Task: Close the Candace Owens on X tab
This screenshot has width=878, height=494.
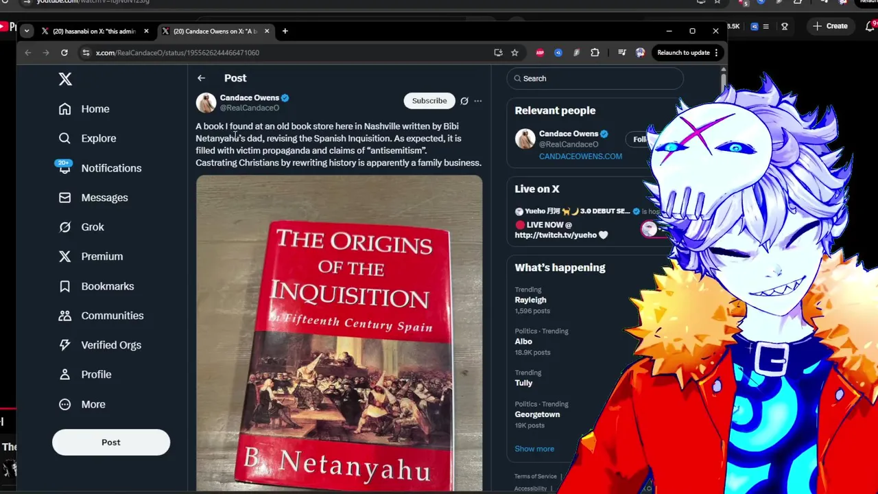Action: (x=267, y=31)
